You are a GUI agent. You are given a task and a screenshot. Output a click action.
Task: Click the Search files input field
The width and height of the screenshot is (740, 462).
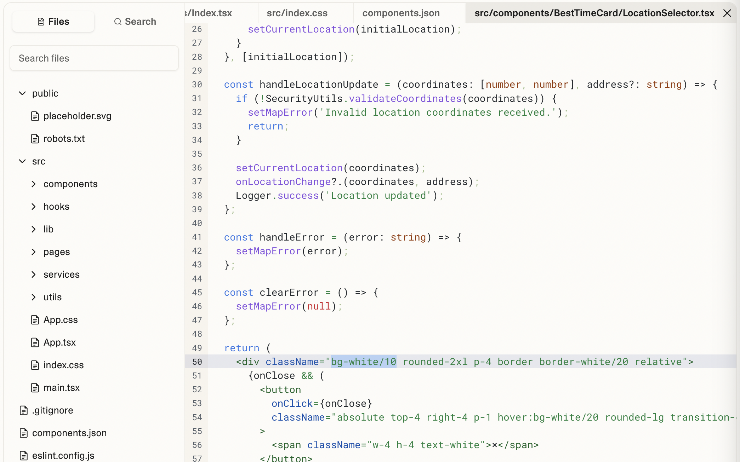[x=94, y=58]
